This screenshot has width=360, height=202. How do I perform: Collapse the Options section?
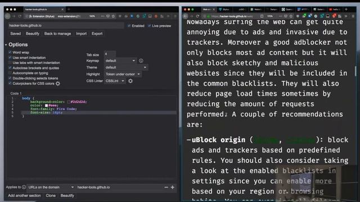[16, 45]
